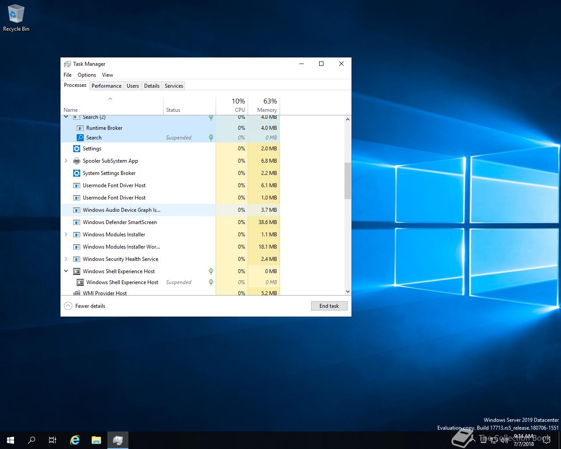Click the process list scrollbar up arrow
This screenshot has height=449, width=561.
[x=348, y=119]
